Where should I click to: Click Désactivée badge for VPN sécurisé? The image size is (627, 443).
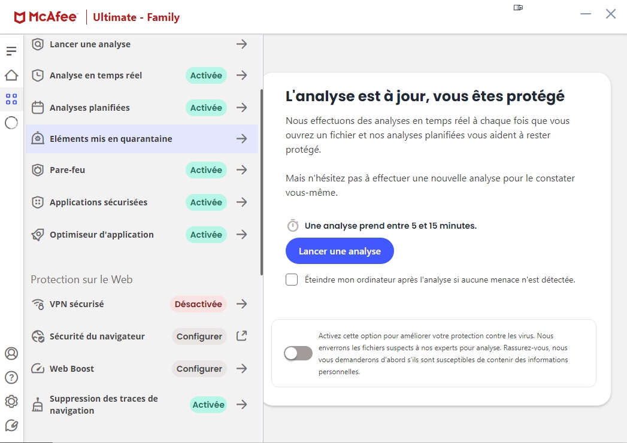(198, 304)
